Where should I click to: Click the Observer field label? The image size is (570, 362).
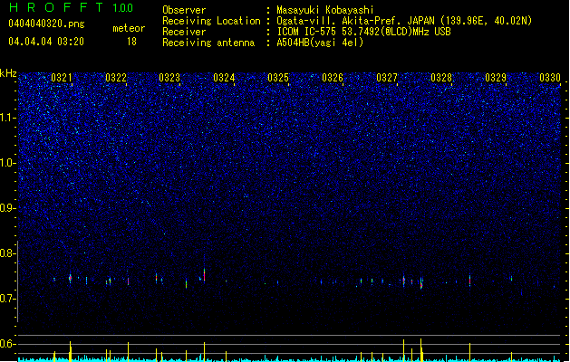tap(184, 10)
